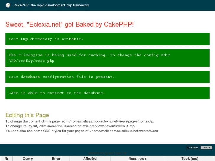This screenshot has height=161, width=215.
Task: Select the Editing this Page heading
Action: (x=27, y=115)
